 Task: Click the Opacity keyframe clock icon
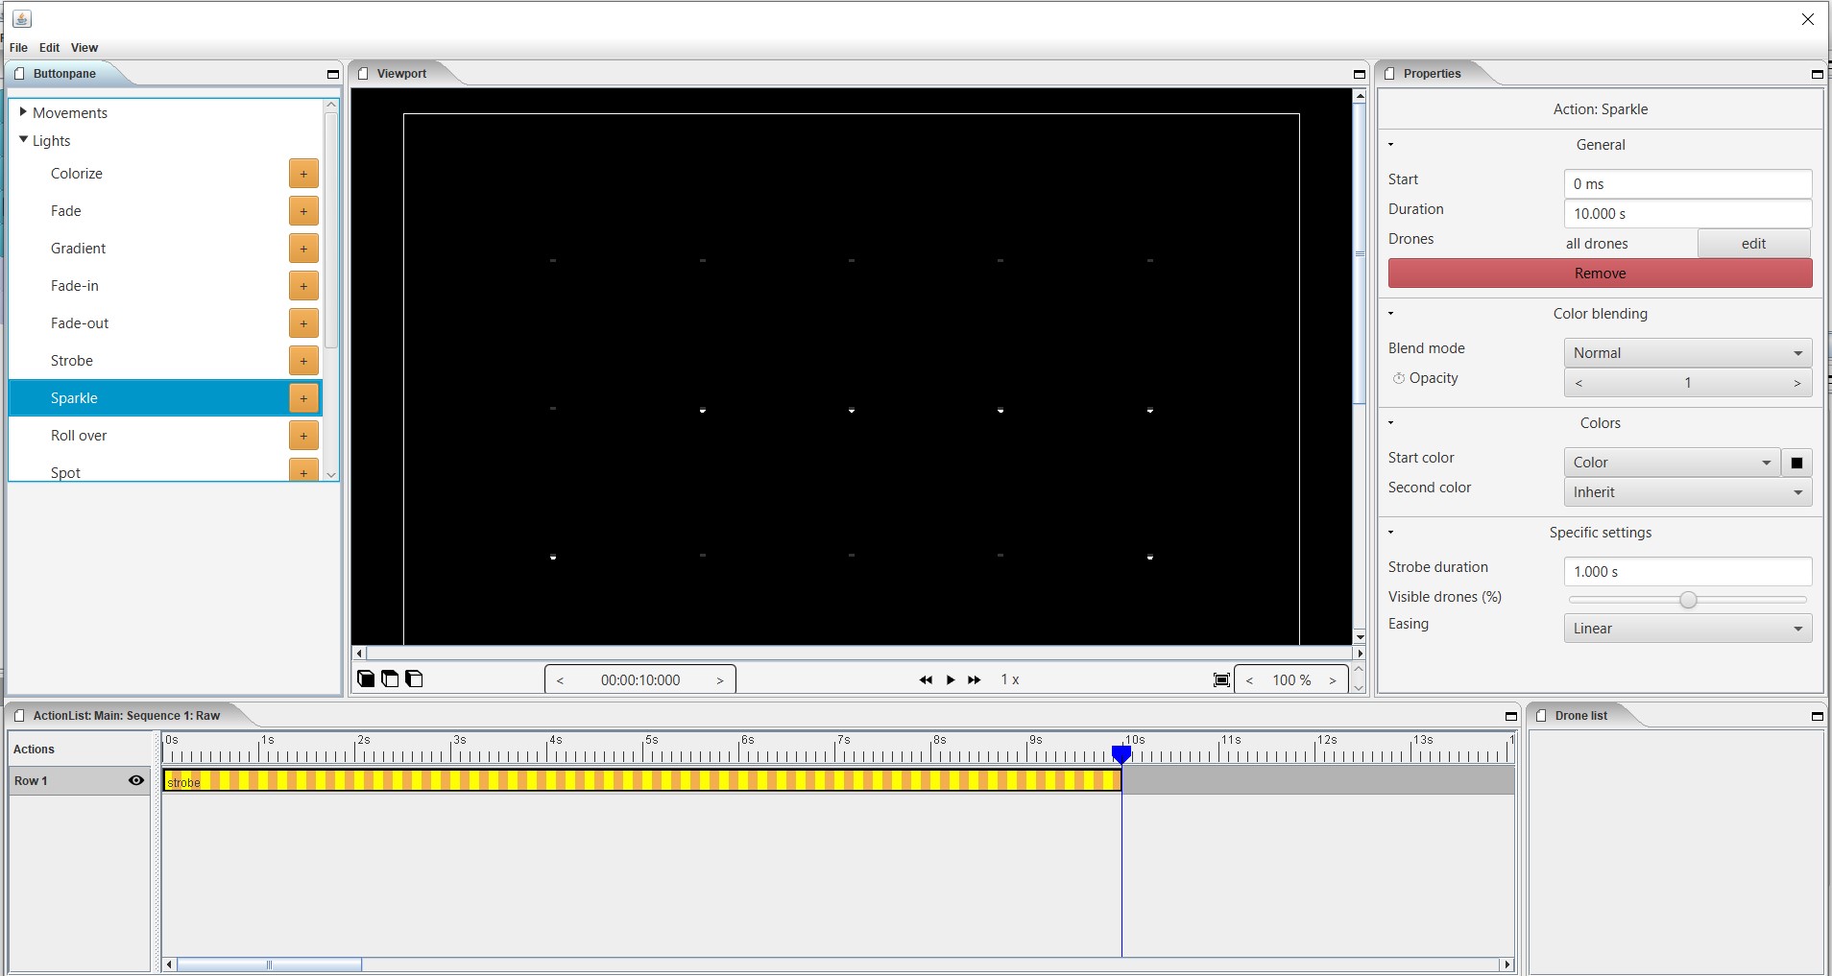pyautogui.click(x=1399, y=378)
